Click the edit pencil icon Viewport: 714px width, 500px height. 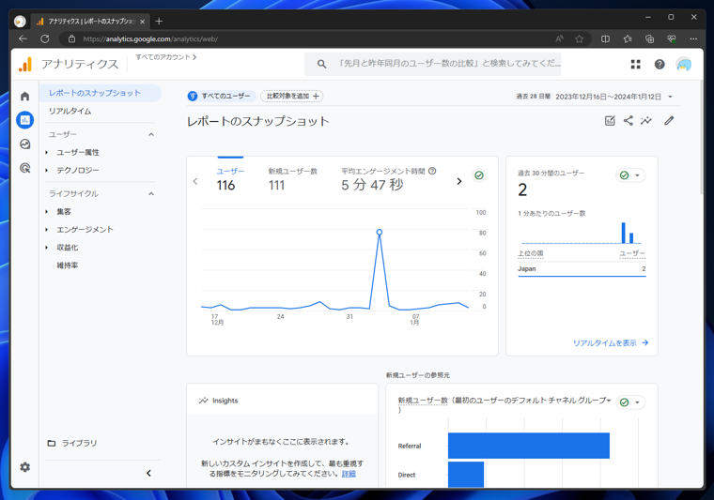(669, 120)
